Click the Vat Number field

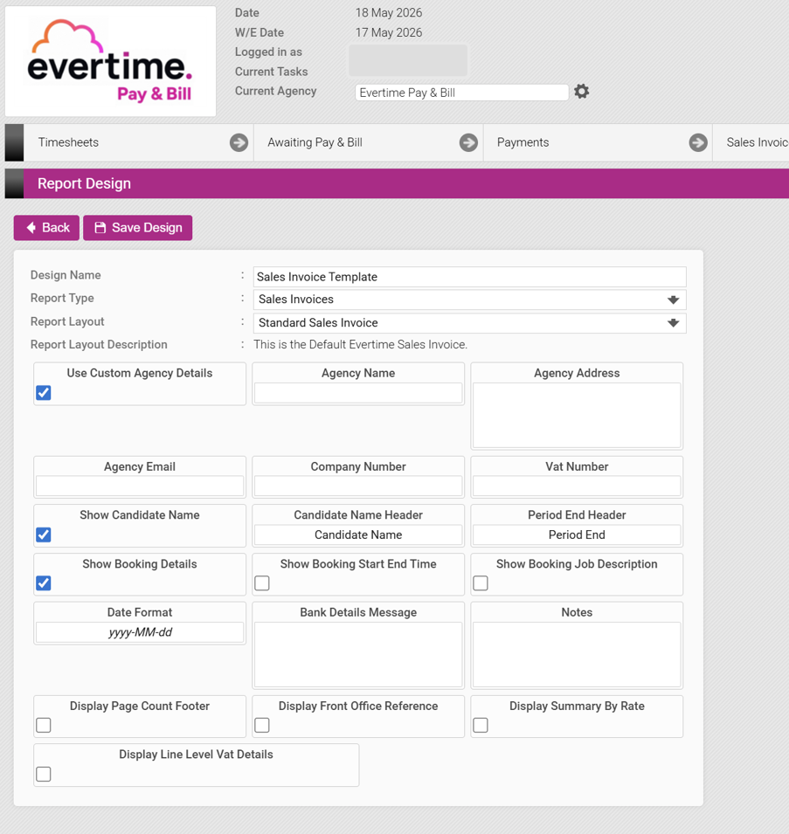coord(577,486)
